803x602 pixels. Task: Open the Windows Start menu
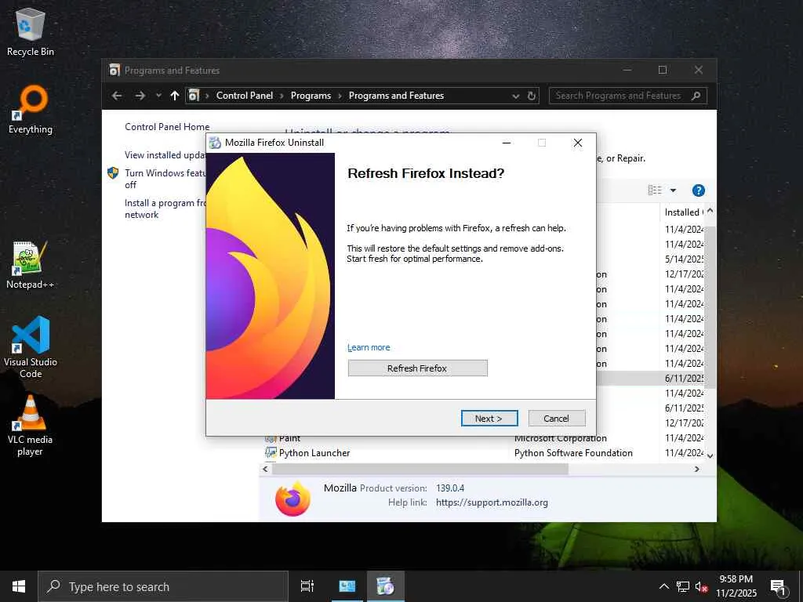(19, 586)
